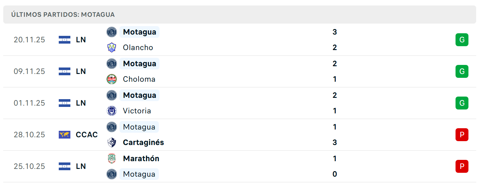Screen dimensions: 482x187
Task: Open the Cartaginés team name link
Action: pos(143,142)
